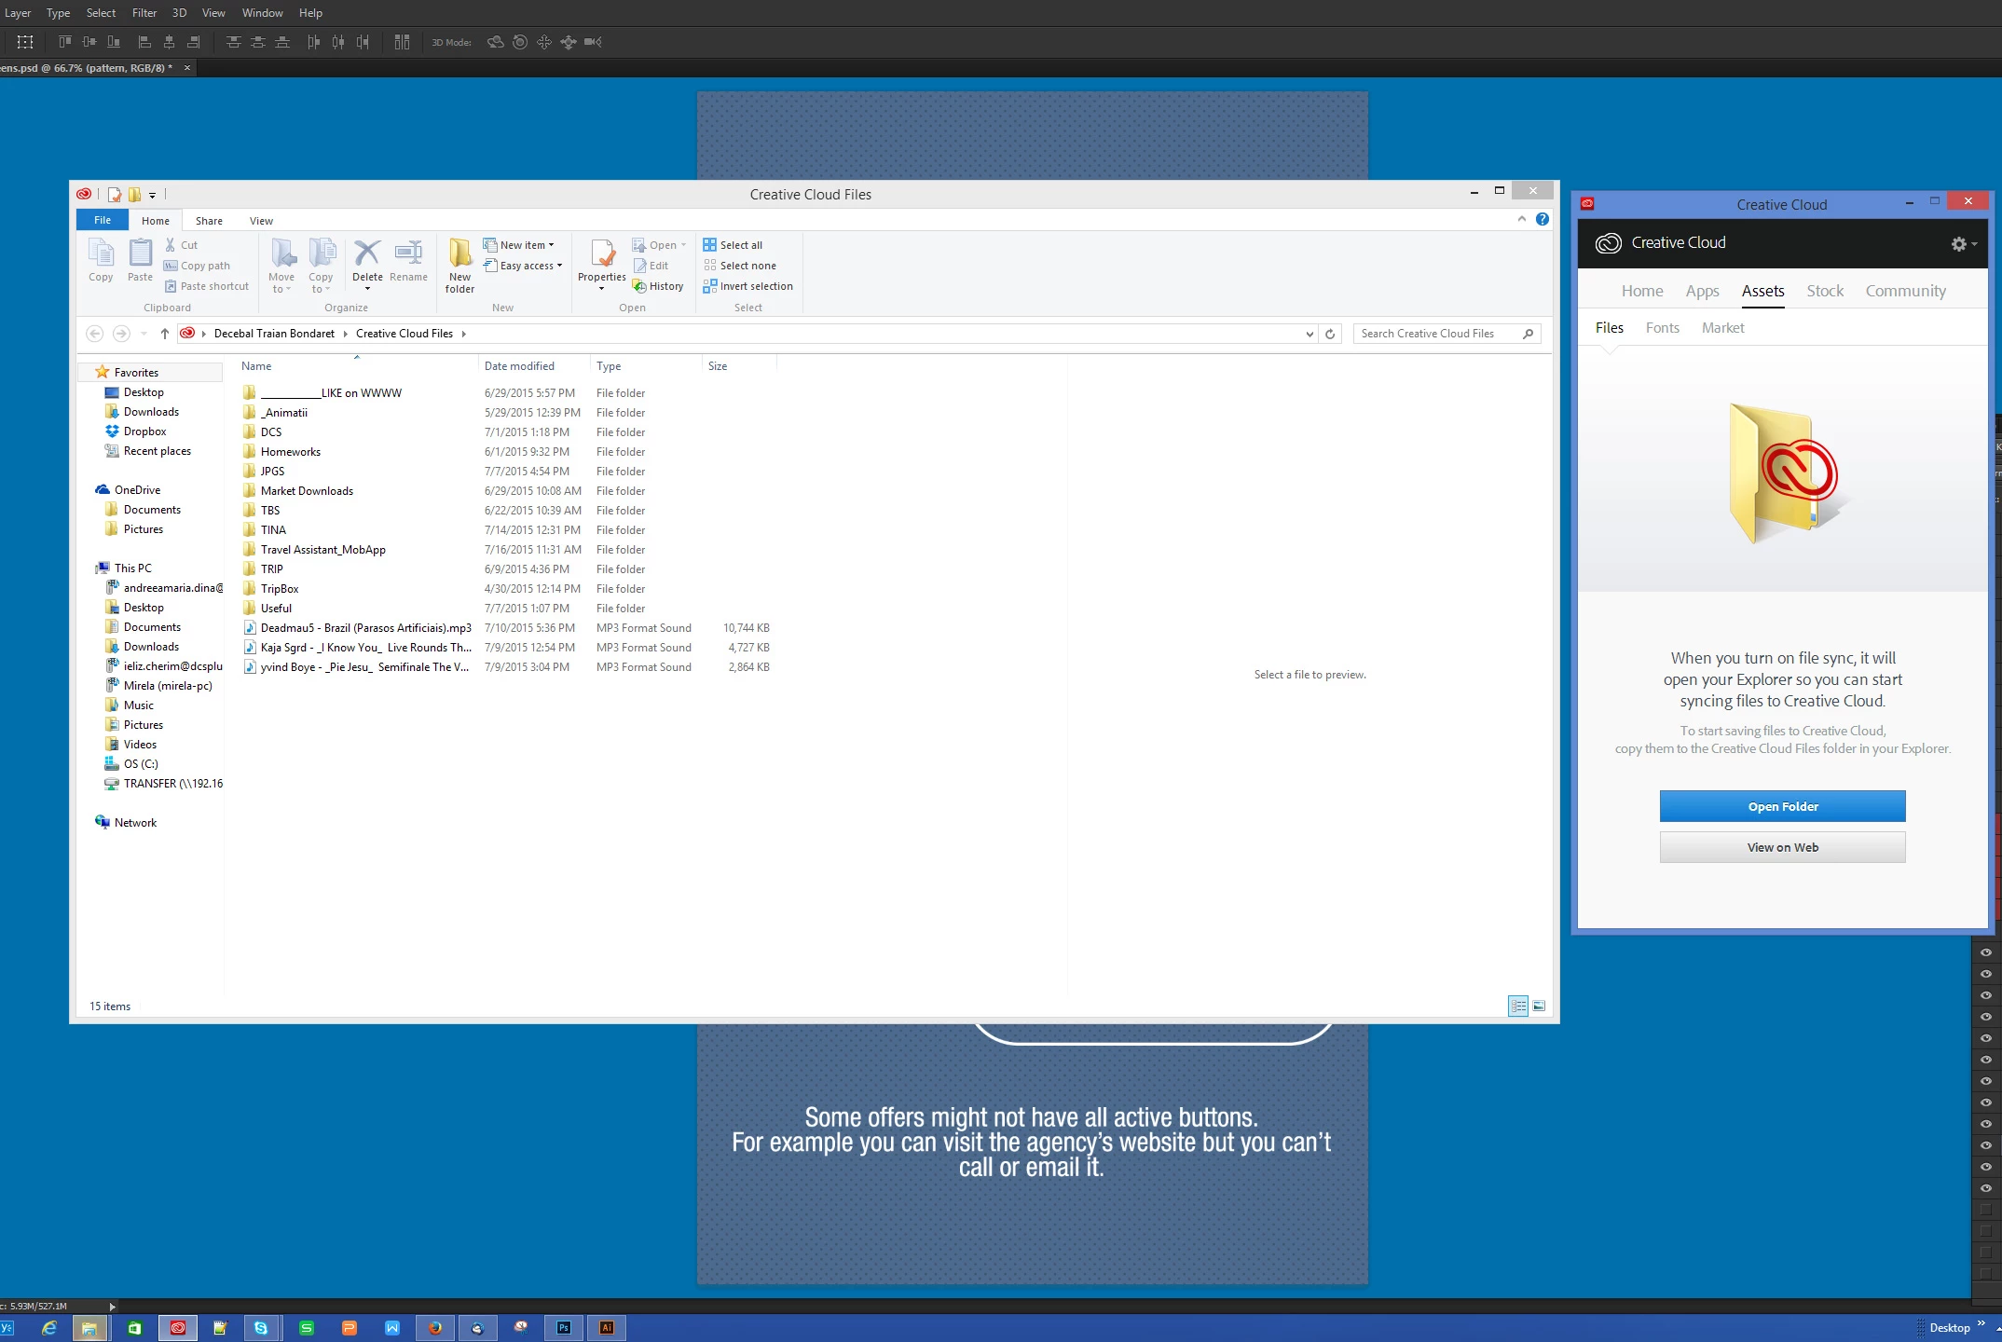Open the Fonts tab in Creative Cloud
This screenshot has height=1342, width=2002.
[1662, 328]
